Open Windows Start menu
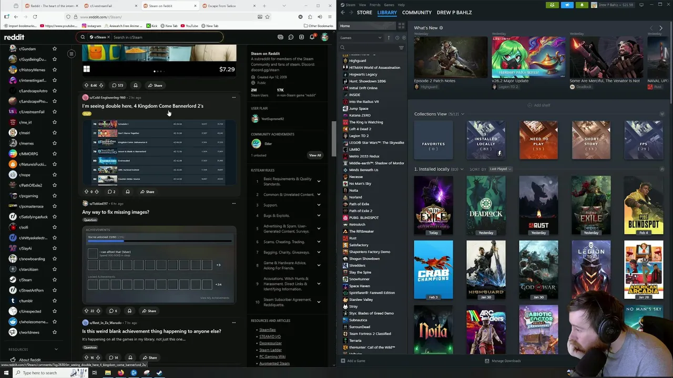This screenshot has height=378, width=673. pos(6,373)
